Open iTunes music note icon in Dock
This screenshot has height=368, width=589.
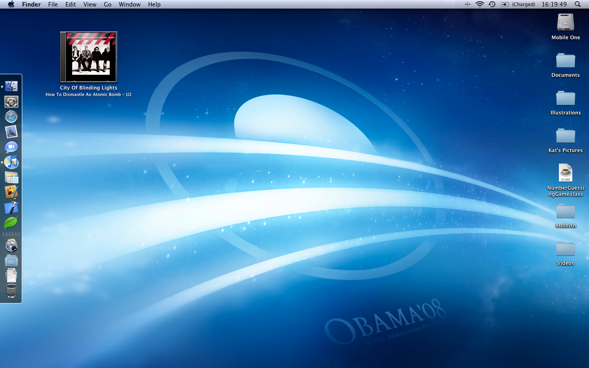click(x=11, y=162)
